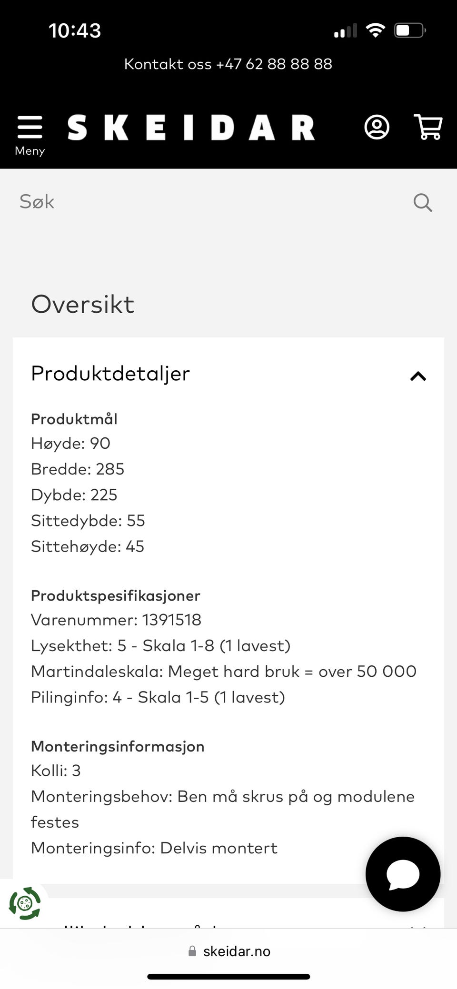Tap the Produktdetaljer section heading
This screenshot has height=989, width=457.
[x=110, y=374]
